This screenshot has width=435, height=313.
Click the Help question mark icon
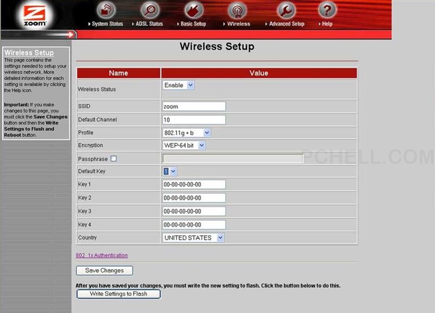[x=327, y=10]
